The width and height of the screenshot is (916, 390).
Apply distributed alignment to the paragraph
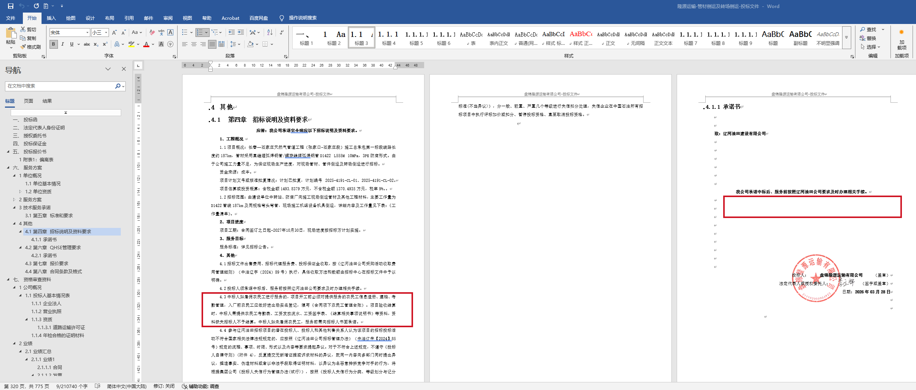pyautogui.click(x=221, y=44)
